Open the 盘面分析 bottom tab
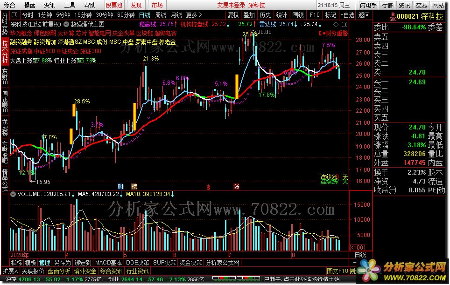This screenshot has height=285, width=450. pos(59,271)
